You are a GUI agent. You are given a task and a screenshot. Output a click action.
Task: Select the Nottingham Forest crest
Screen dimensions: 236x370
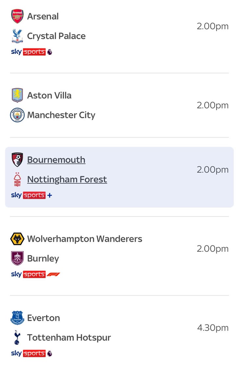17,179
